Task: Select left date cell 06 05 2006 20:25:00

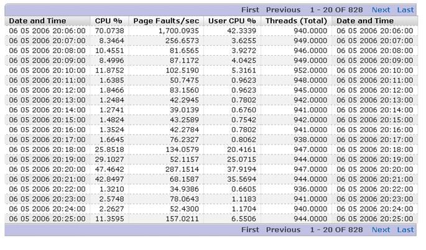Action: [x=47, y=219]
